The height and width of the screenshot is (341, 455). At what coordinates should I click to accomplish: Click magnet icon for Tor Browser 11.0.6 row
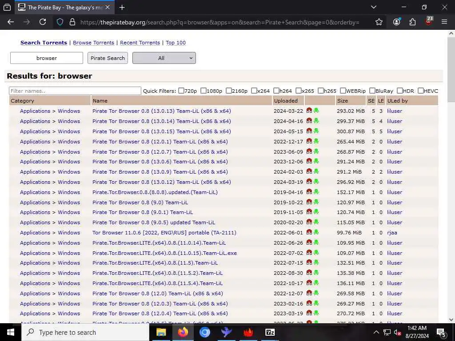(309, 232)
